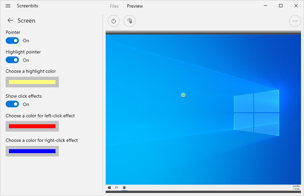
Task: Toggle the Show click effects switch
Action: pyautogui.click(x=12, y=104)
